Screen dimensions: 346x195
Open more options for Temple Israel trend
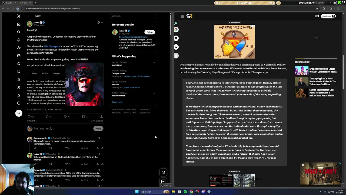154,71
